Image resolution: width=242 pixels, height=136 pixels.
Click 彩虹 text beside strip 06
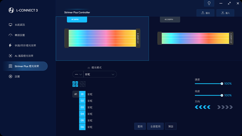pyautogui.click(x=90, y=127)
